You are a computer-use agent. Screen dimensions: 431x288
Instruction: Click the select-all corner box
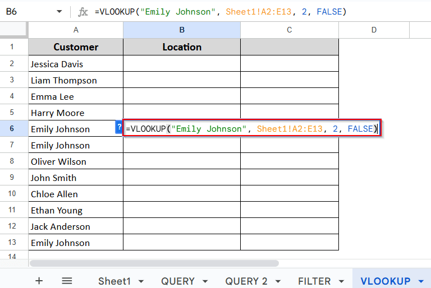pyautogui.click(x=13, y=30)
